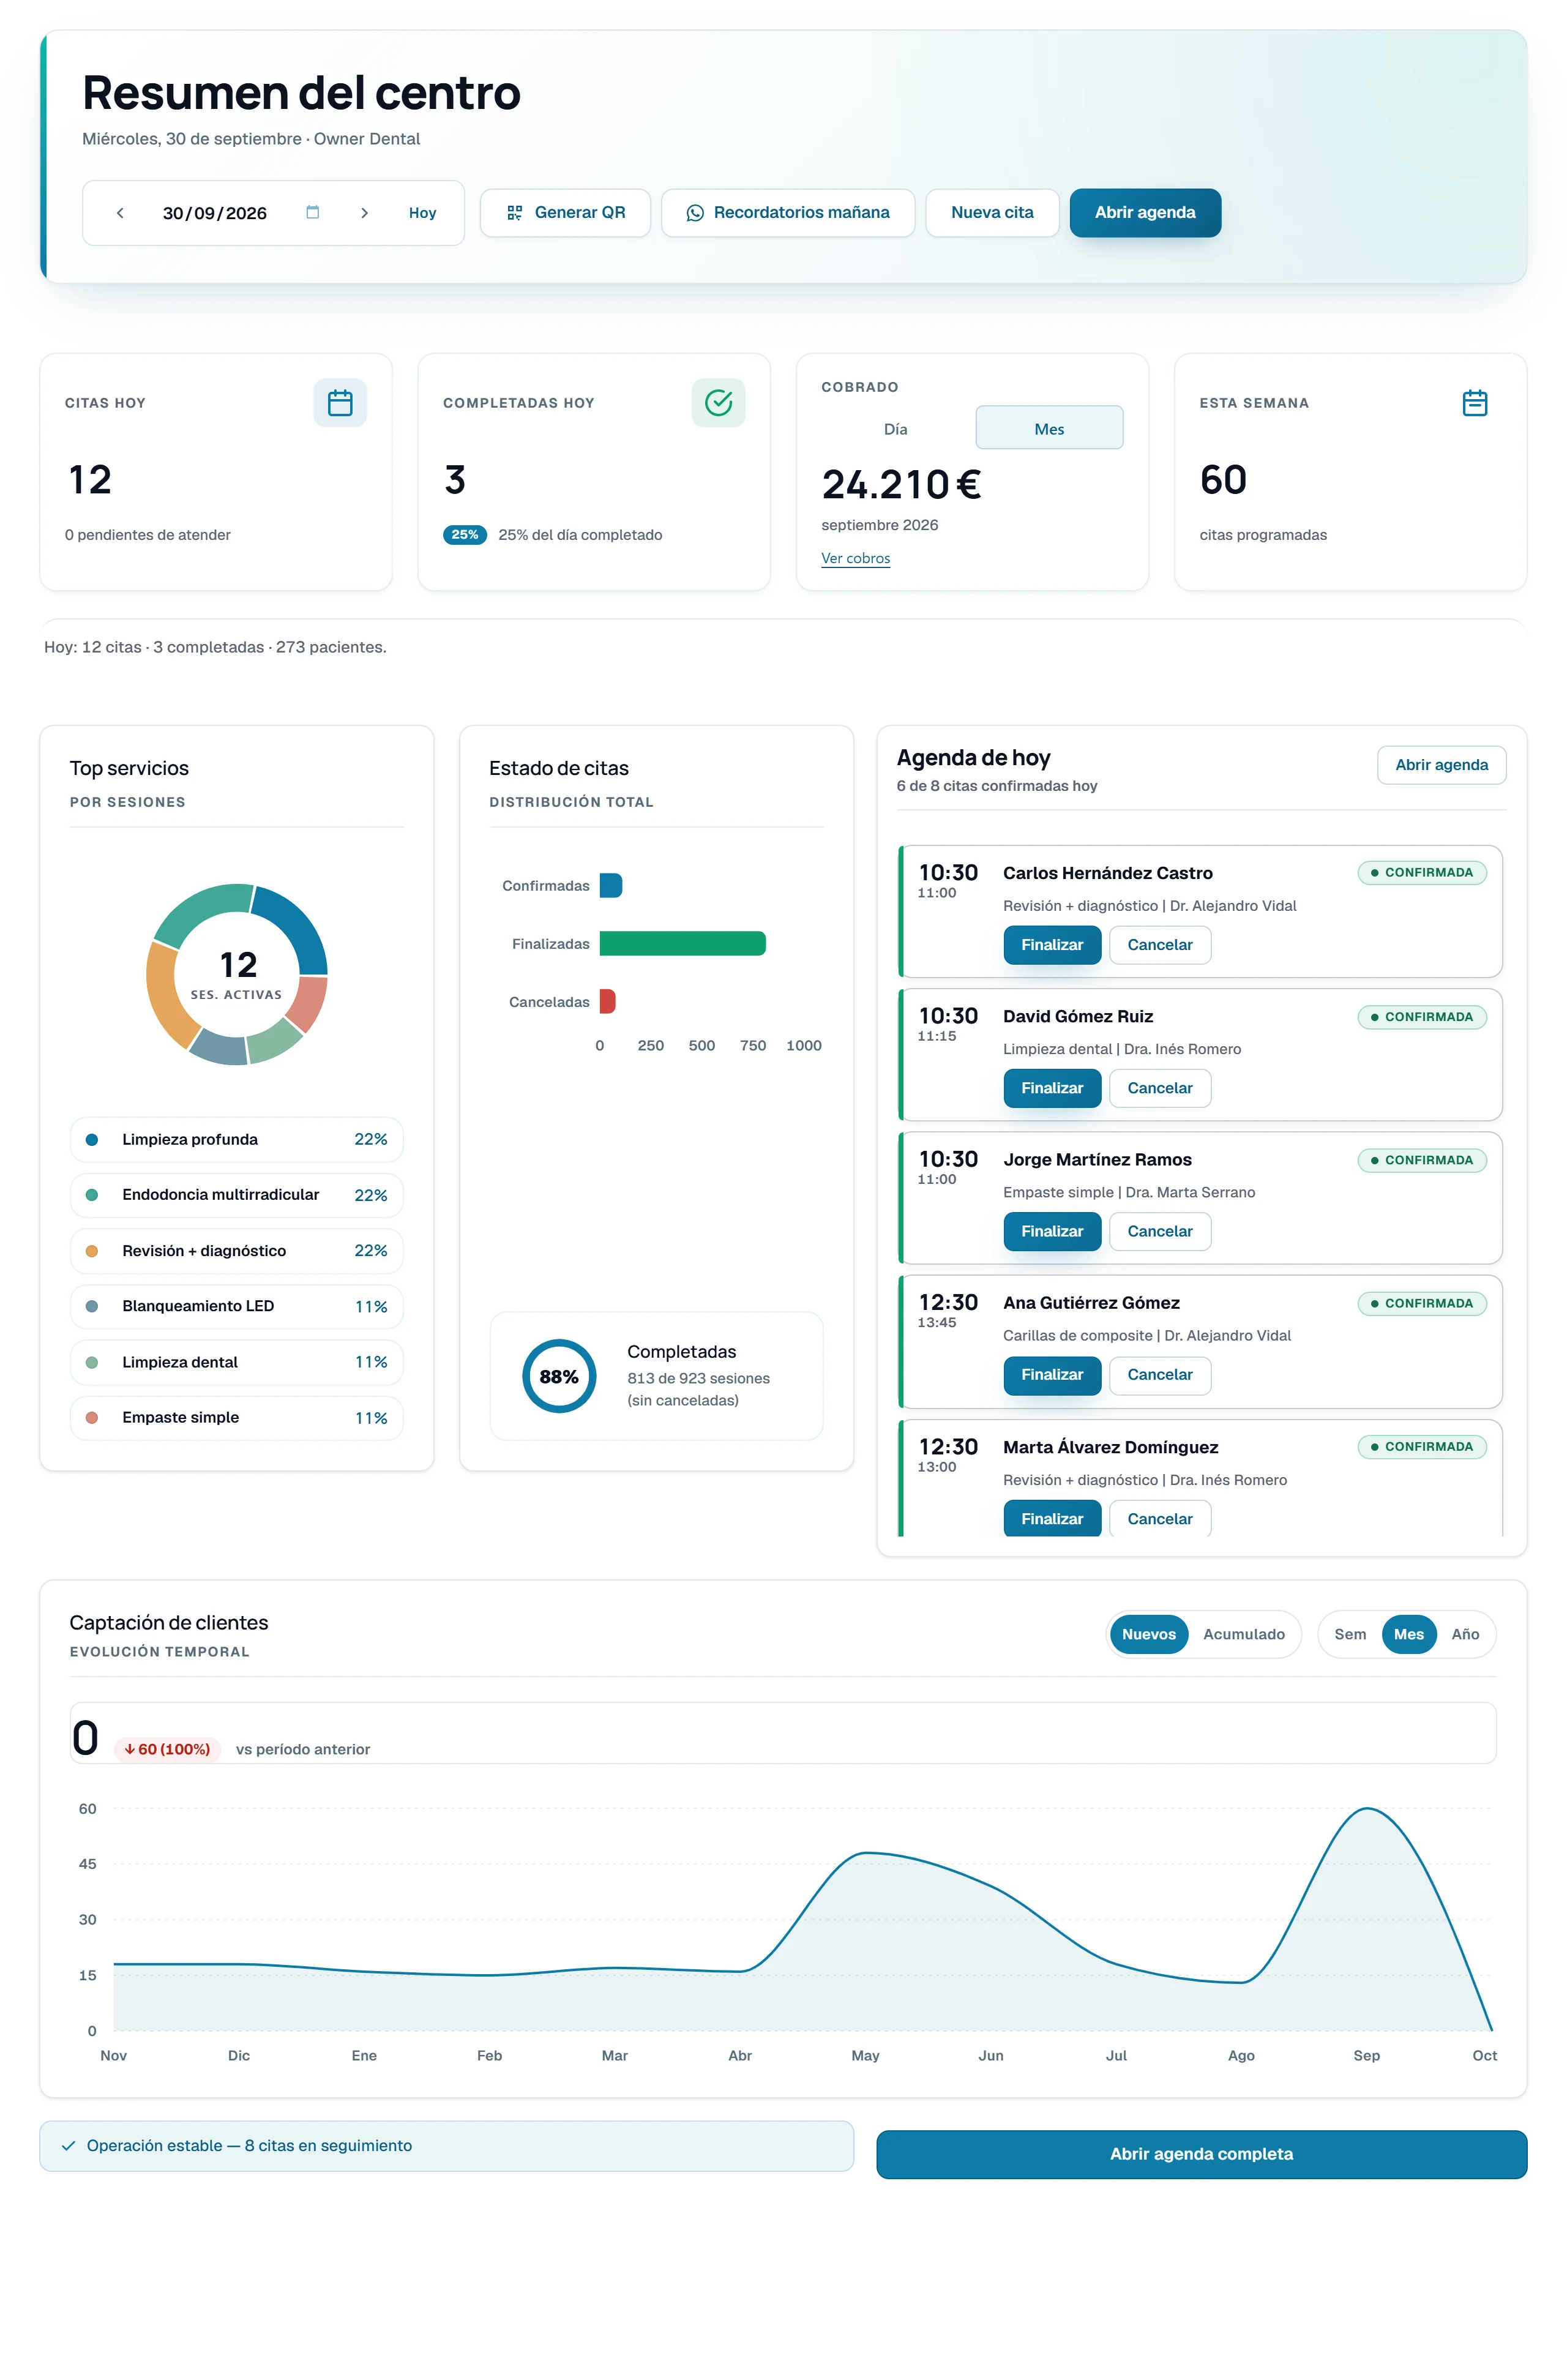Open the Ver cobros link
1567x2380 pixels.
[x=855, y=558]
